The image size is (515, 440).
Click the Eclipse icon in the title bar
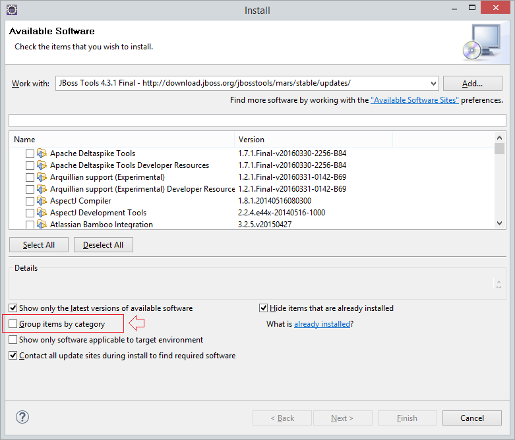[12, 10]
